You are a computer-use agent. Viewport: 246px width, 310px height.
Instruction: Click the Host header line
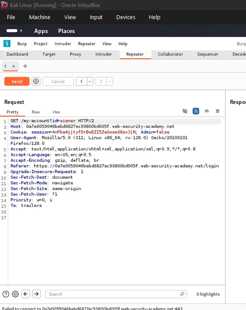pos(92,126)
